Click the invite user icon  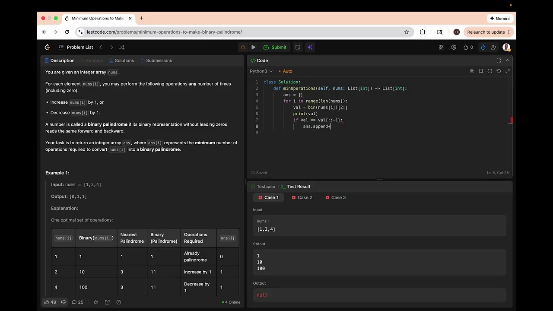click(x=494, y=47)
